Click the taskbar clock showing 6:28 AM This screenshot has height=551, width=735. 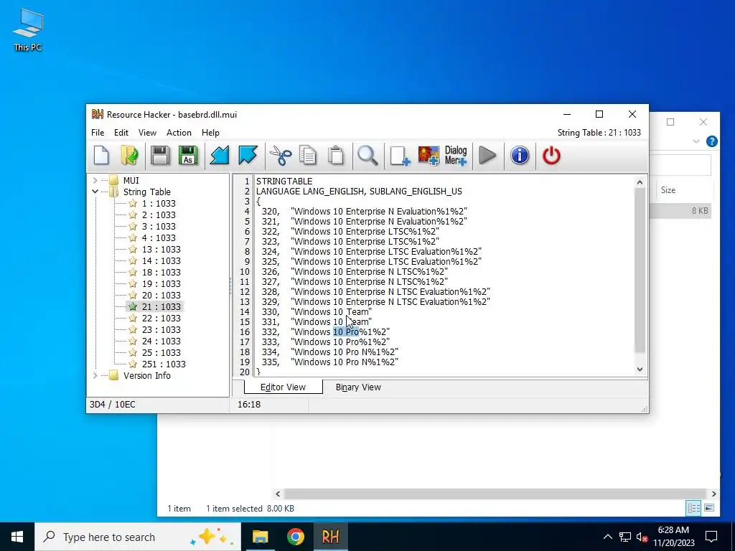673,537
